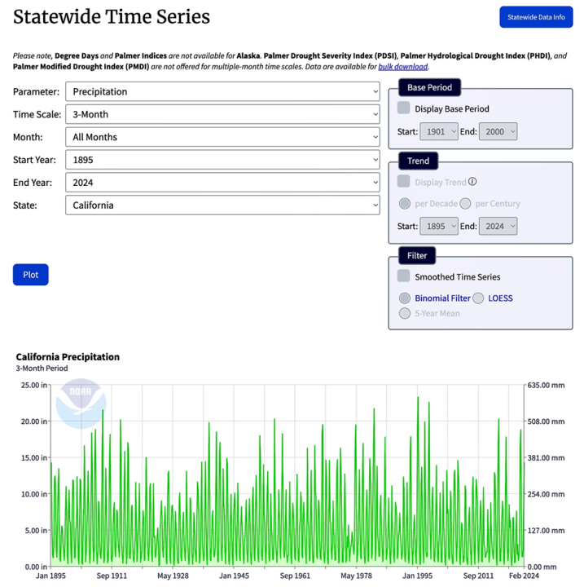Select the per Century trend option
The image size is (584, 587).
pyautogui.click(x=465, y=204)
